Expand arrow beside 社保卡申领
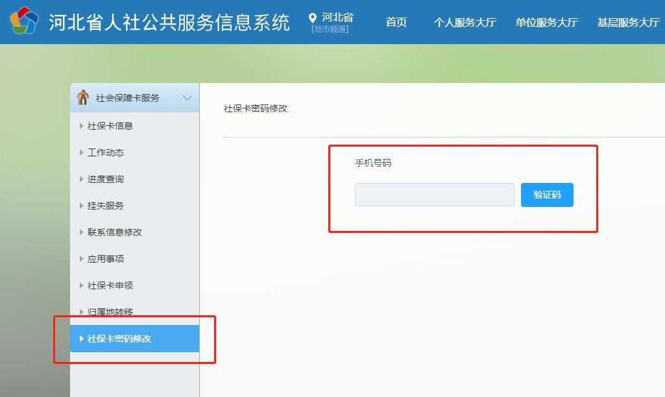 pos(82,285)
